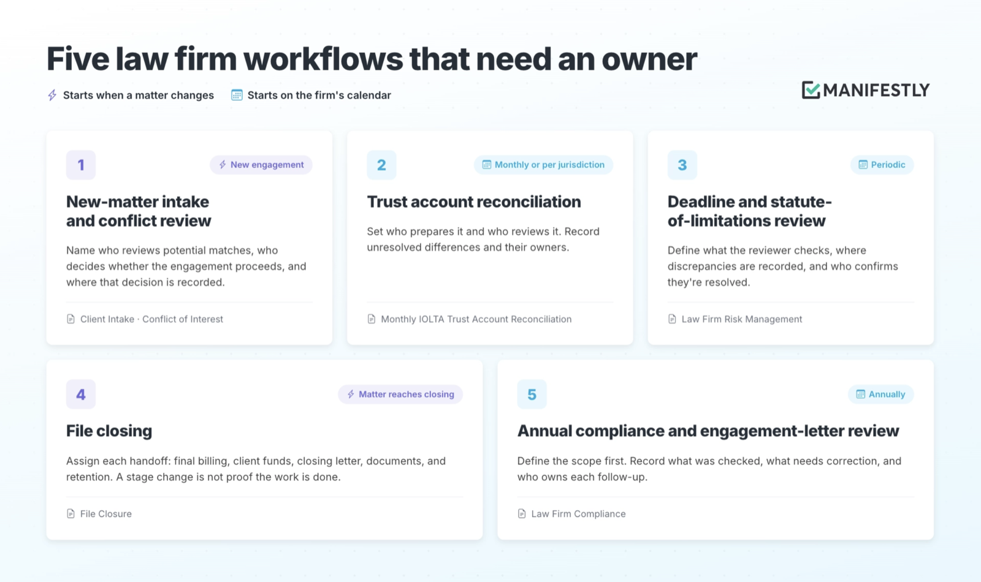The width and height of the screenshot is (981, 582).
Task: Click the document icon beside File Closure
Action: point(71,514)
